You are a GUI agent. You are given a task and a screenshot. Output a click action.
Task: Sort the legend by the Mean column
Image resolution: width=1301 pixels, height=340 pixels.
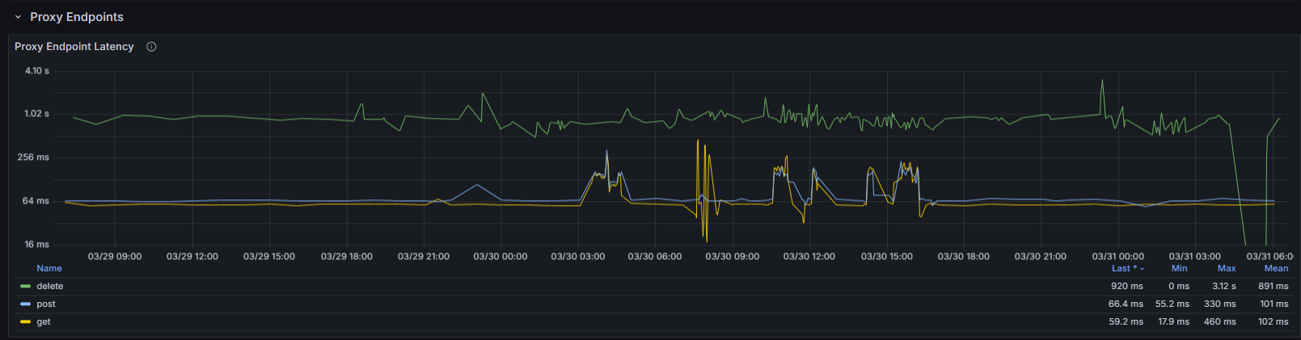(x=1276, y=268)
